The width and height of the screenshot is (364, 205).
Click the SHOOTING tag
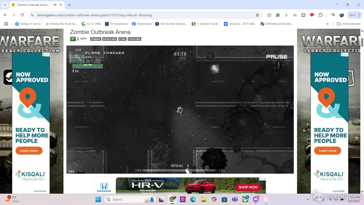(109, 39)
